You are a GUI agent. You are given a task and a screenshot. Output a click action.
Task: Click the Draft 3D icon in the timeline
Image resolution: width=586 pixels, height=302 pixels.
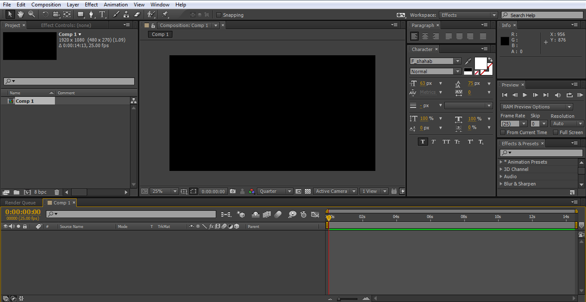coord(241,214)
